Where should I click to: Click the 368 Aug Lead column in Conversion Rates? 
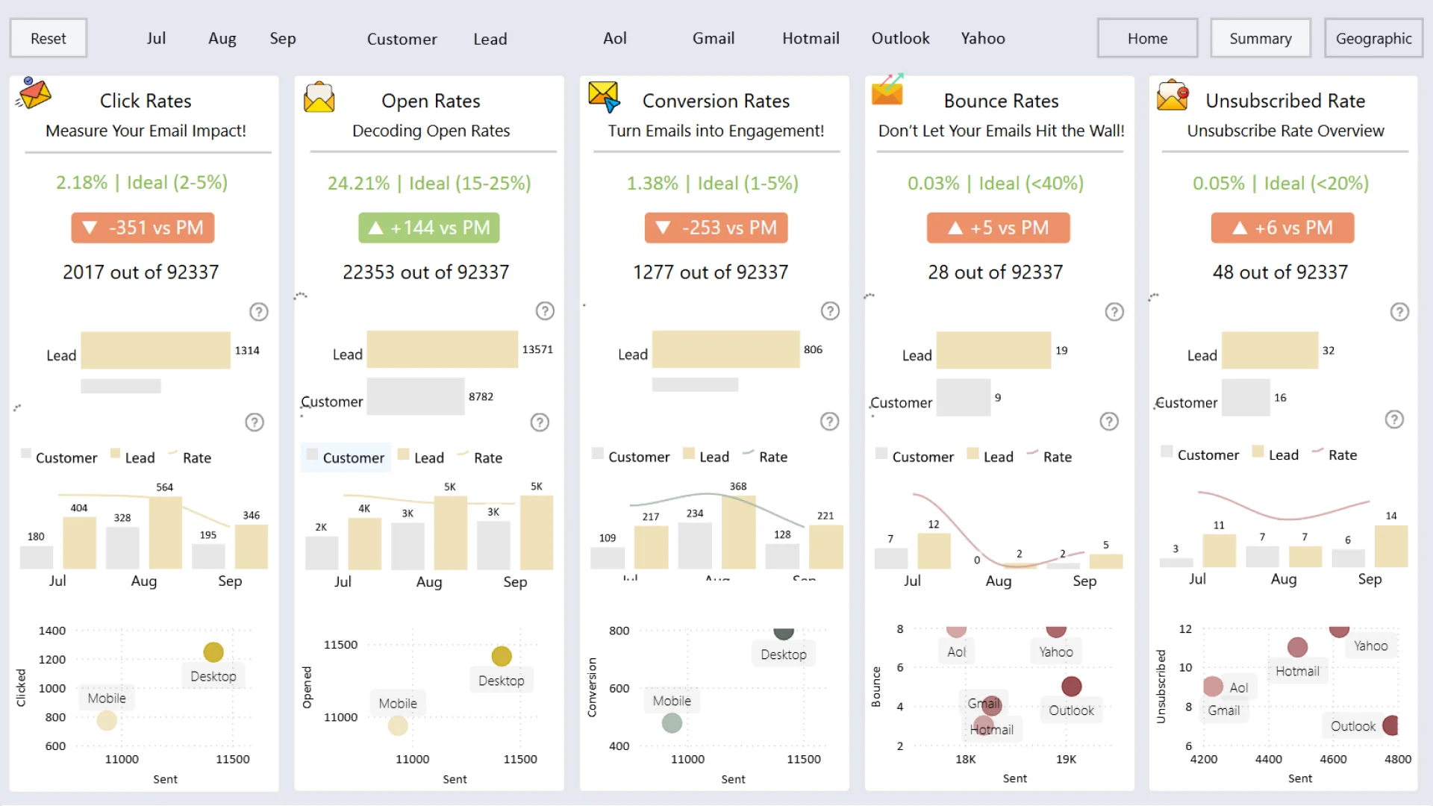pyautogui.click(x=738, y=532)
